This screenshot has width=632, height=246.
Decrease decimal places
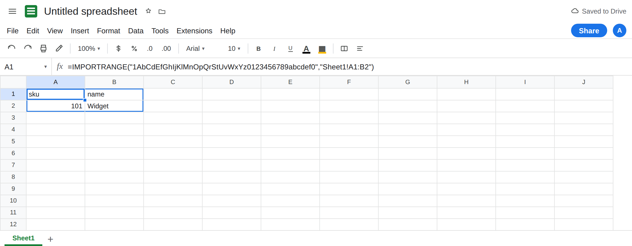click(x=150, y=49)
